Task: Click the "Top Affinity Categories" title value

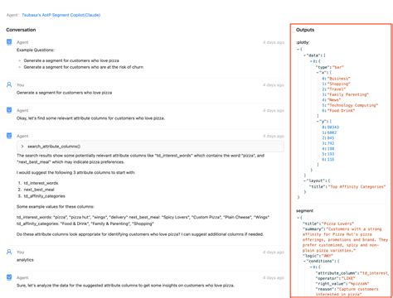Action: 358,187
